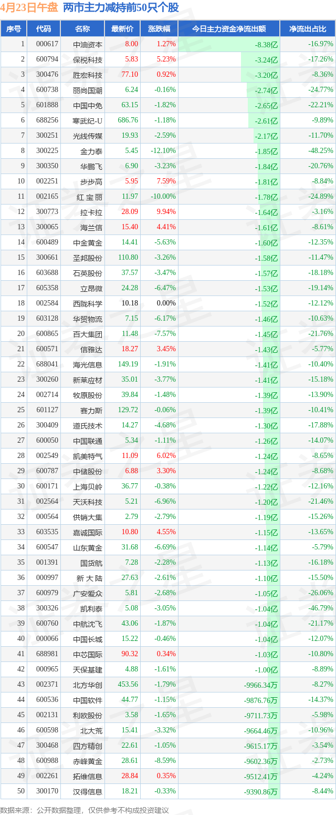Select stock name 百大集团
336x815 pixels.
pos(88,334)
